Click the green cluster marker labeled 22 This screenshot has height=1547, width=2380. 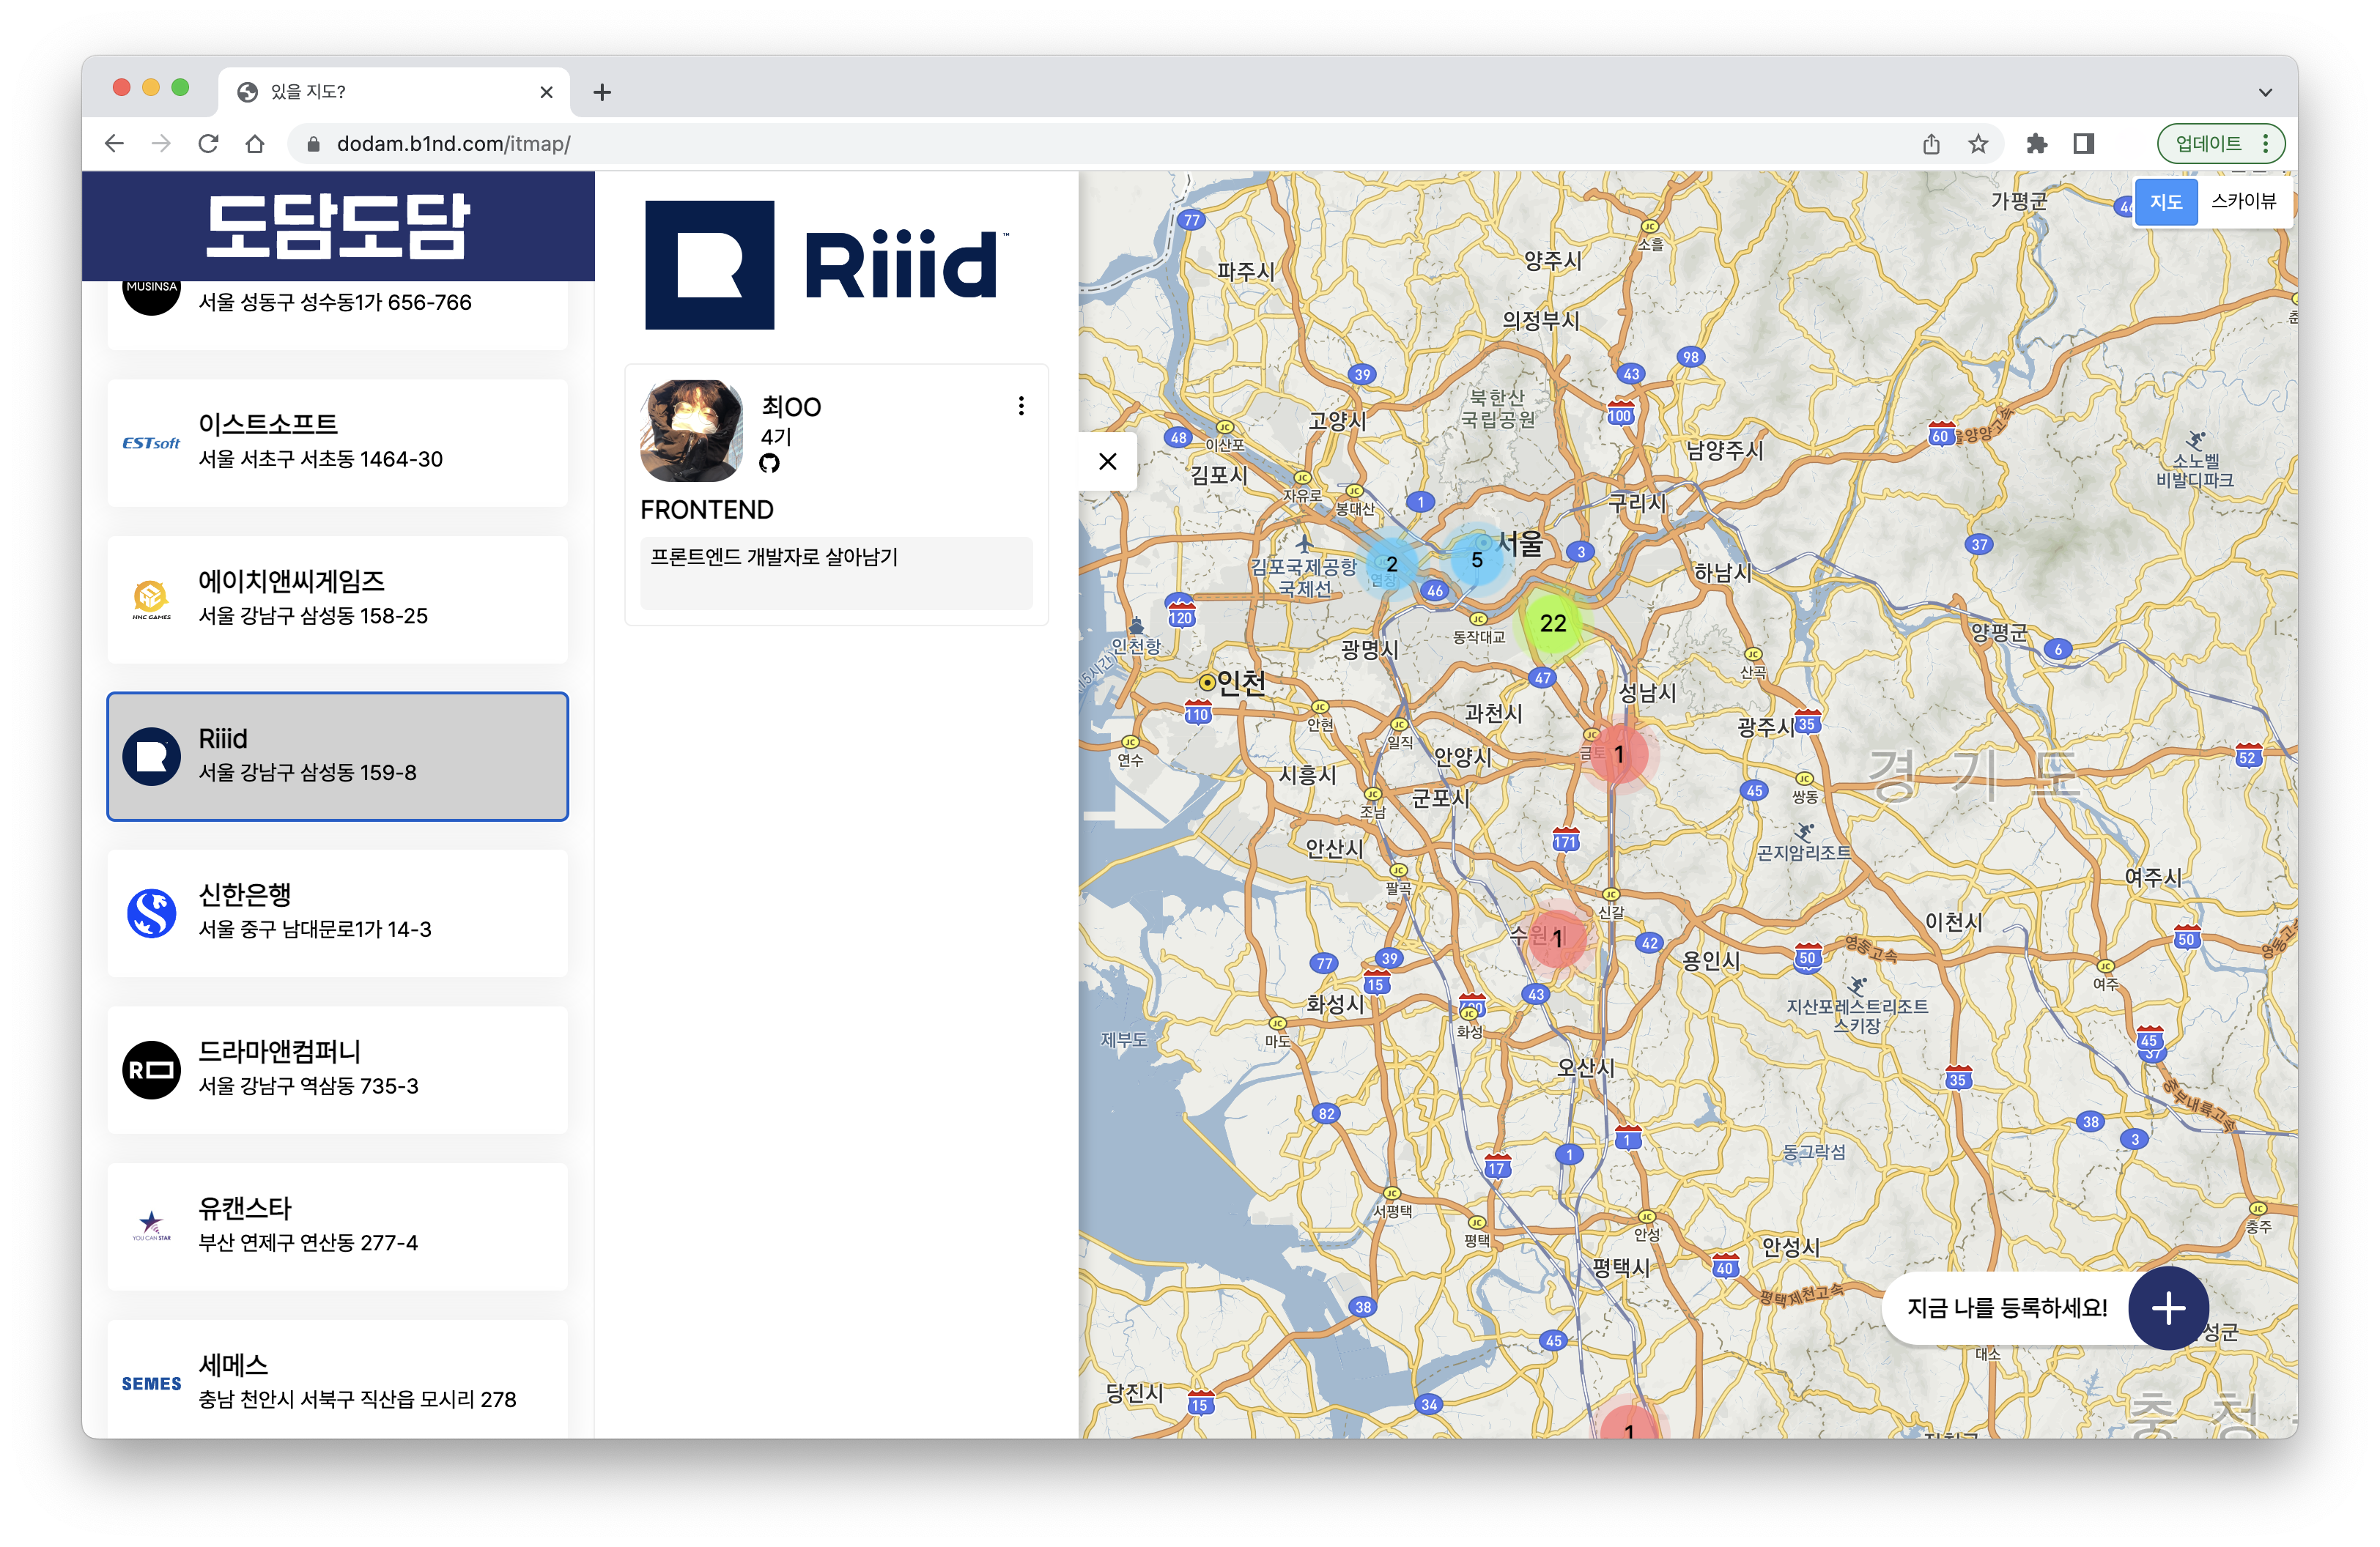pyautogui.click(x=1552, y=623)
